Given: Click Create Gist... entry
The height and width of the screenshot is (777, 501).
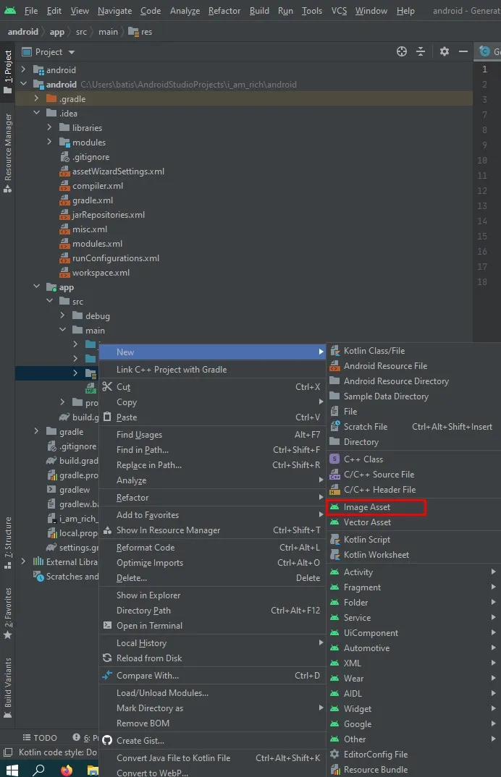Looking at the screenshot, I should (x=212, y=741).
